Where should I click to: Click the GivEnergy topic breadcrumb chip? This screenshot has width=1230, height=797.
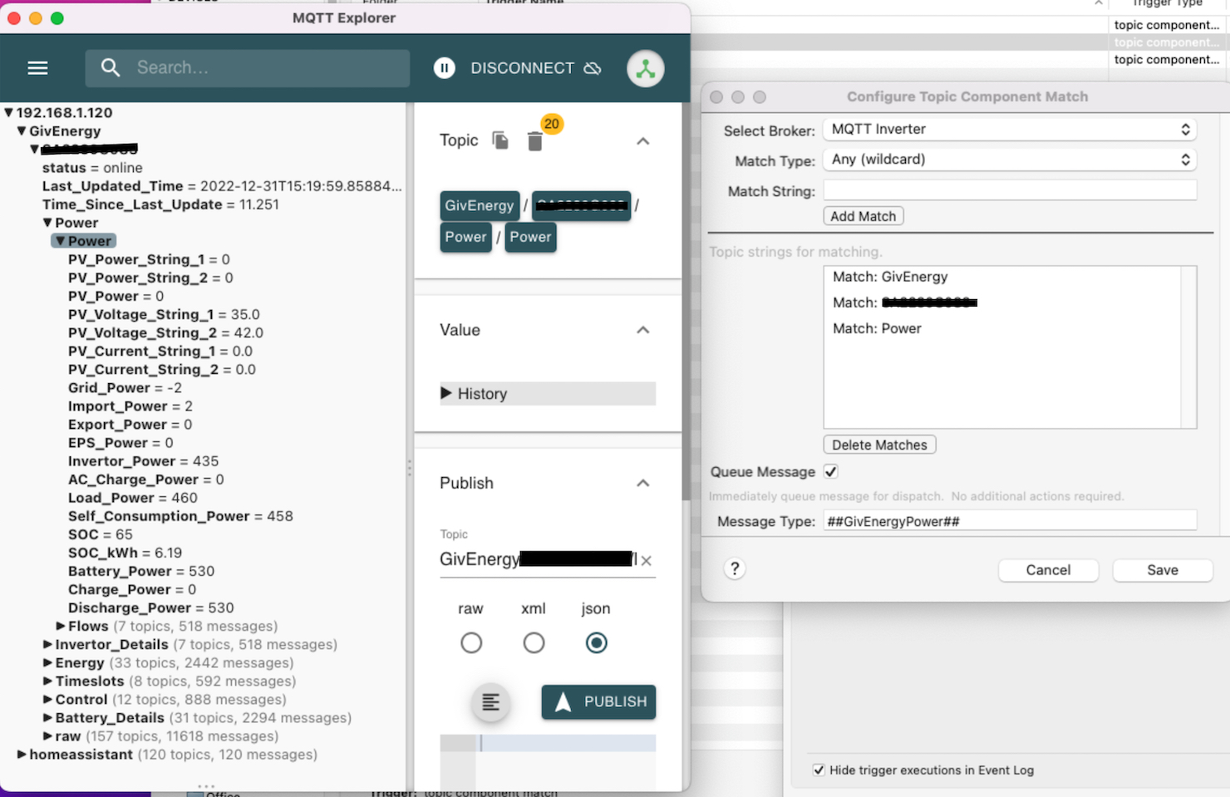pyautogui.click(x=480, y=205)
